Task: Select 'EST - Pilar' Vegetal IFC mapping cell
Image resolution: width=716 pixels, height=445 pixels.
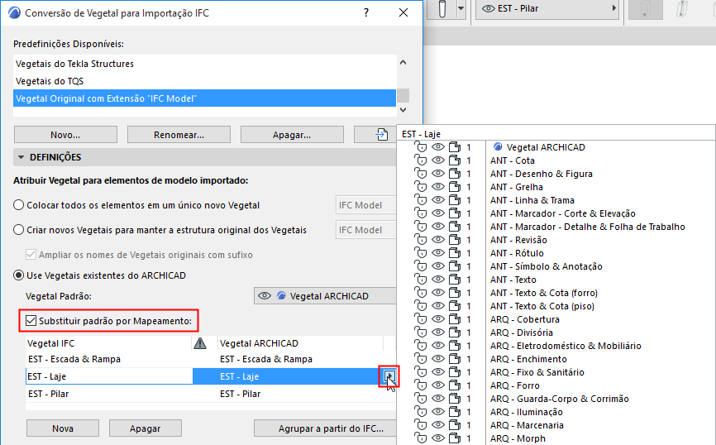Action: tap(109, 394)
